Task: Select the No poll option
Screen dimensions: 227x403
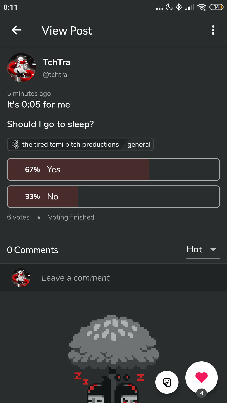Action: tap(113, 197)
